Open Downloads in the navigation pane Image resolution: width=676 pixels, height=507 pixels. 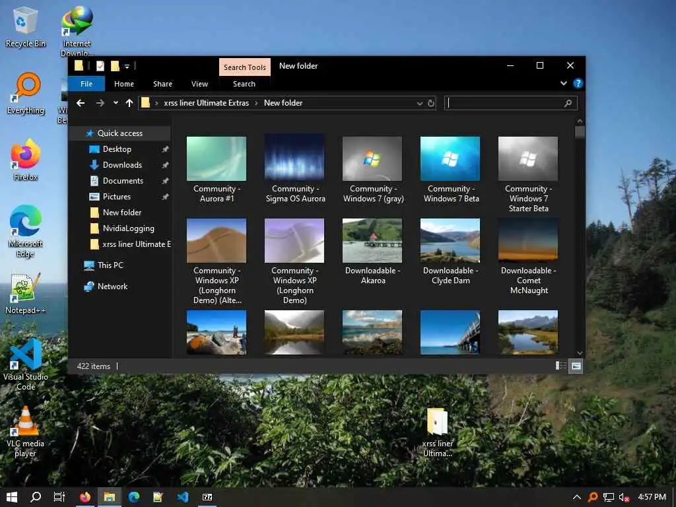(x=122, y=165)
